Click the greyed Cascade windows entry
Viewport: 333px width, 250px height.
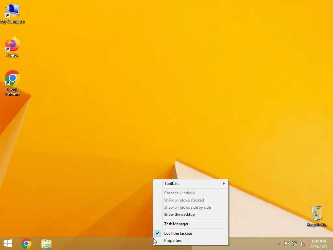coord(191,193)
